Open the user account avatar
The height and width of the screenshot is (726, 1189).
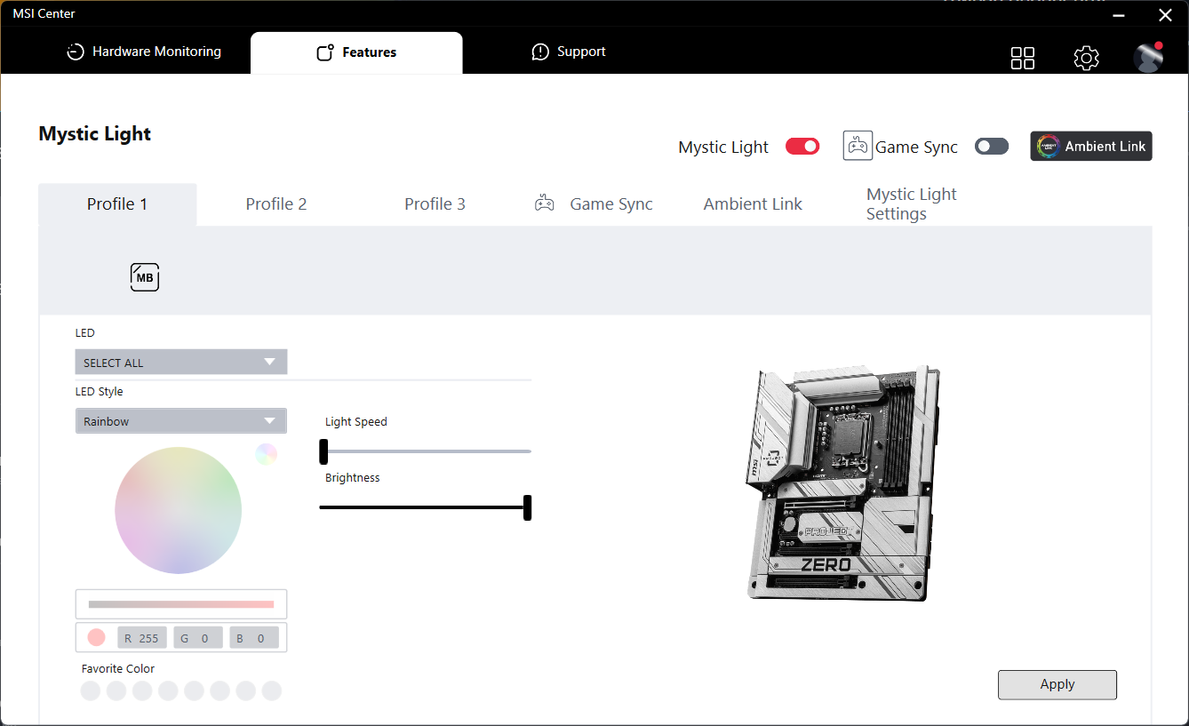(1148, 58)
